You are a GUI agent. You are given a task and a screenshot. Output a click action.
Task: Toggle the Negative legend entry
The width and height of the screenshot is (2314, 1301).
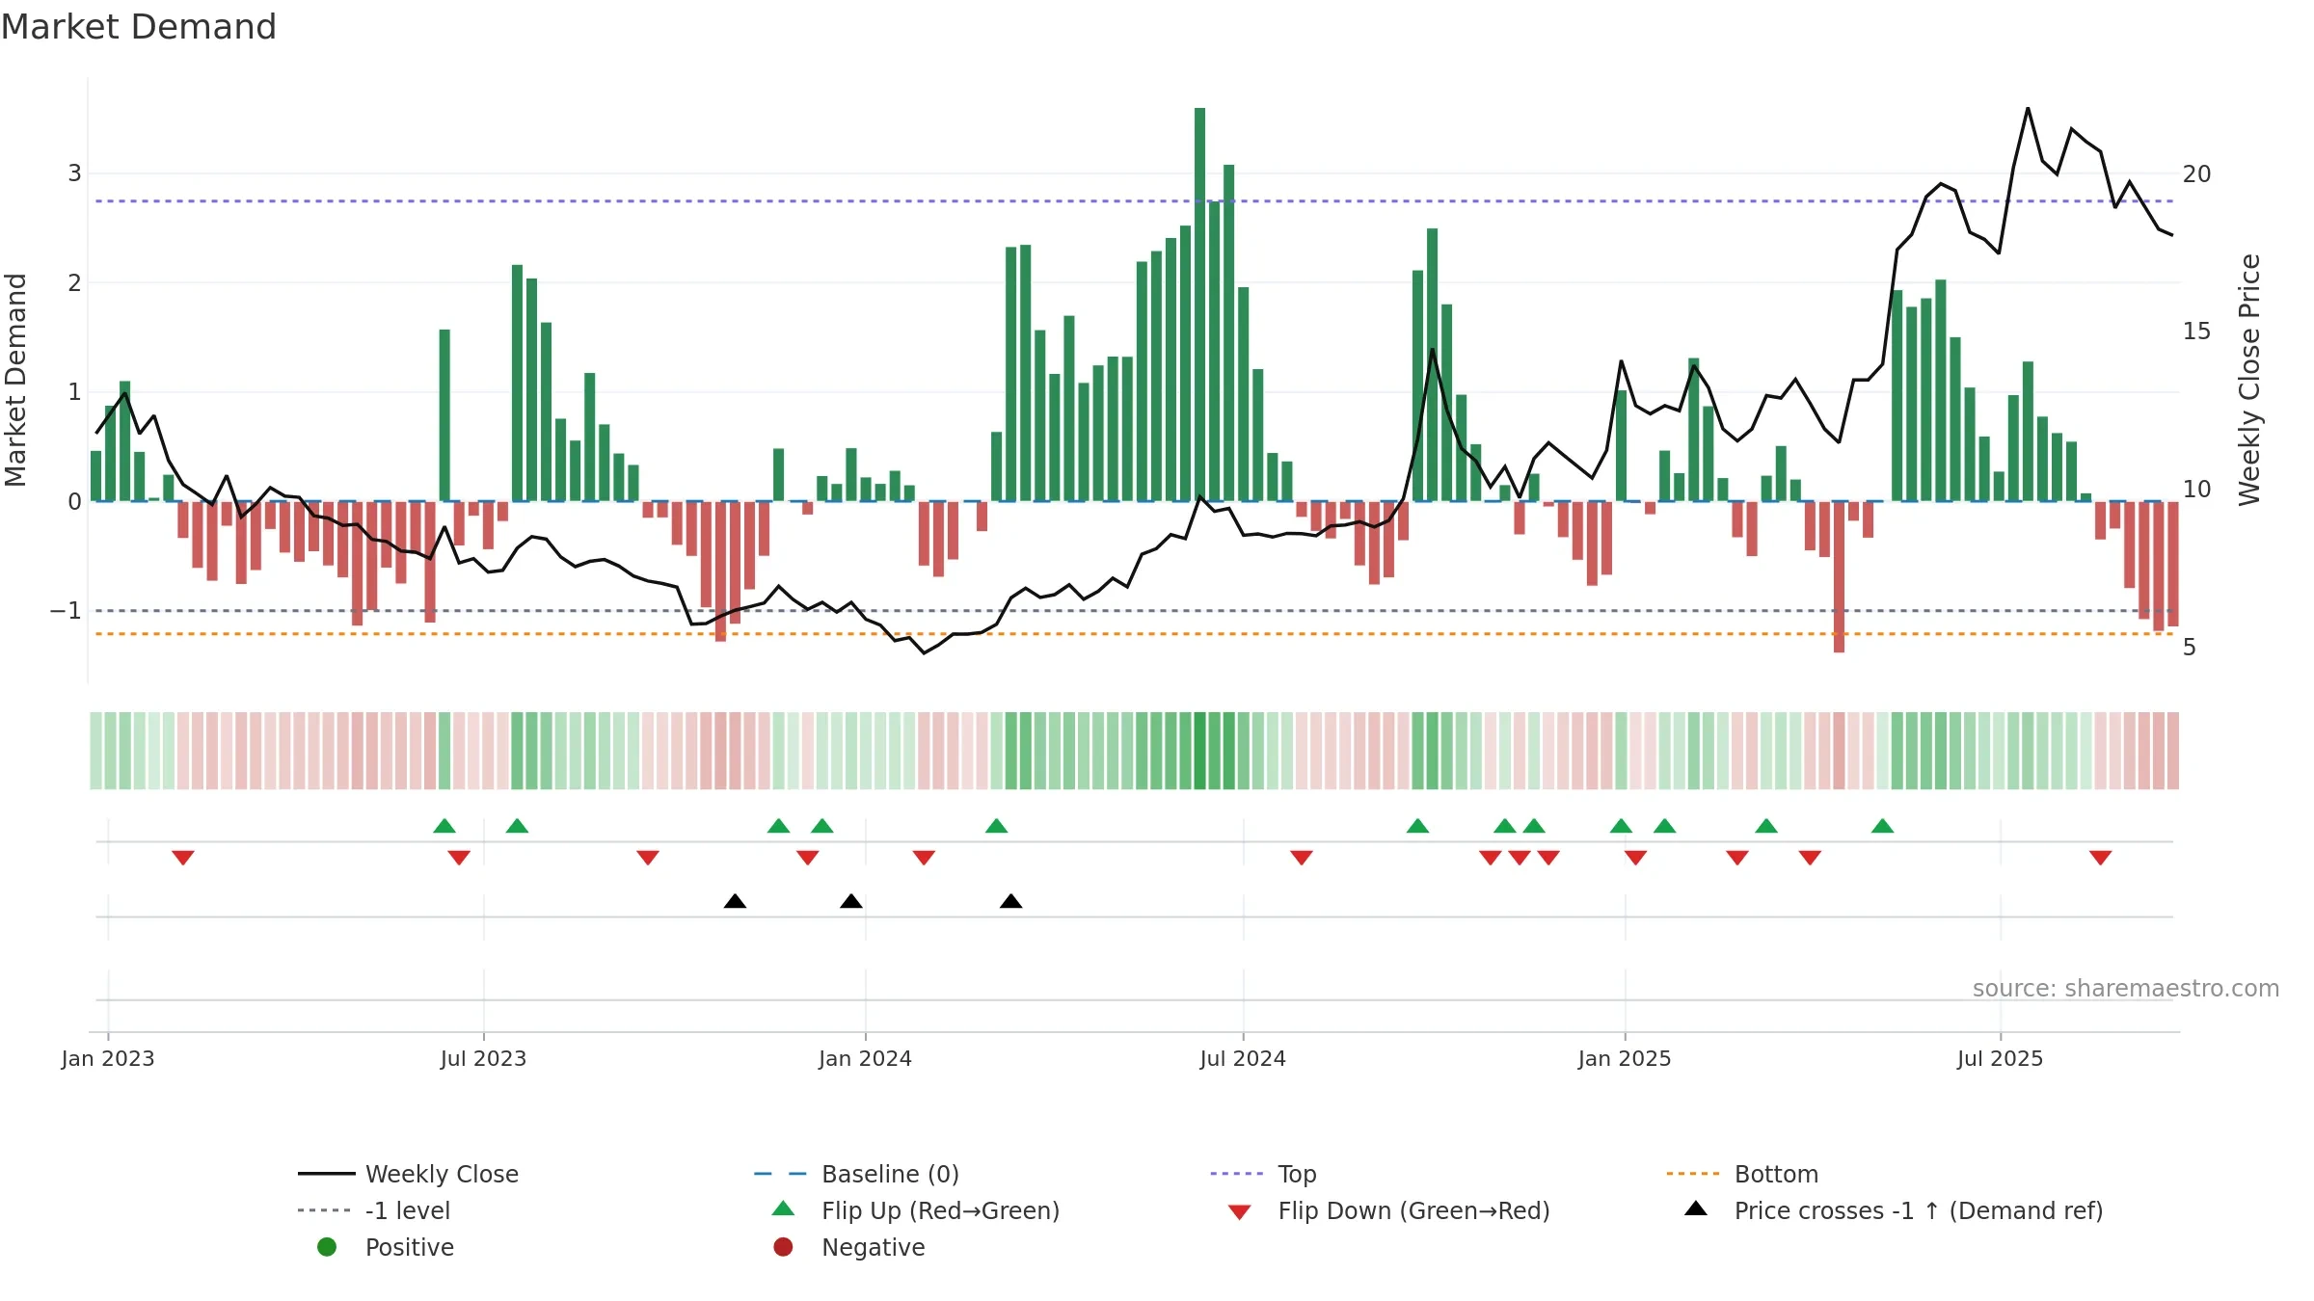(x=848, y=1247)
